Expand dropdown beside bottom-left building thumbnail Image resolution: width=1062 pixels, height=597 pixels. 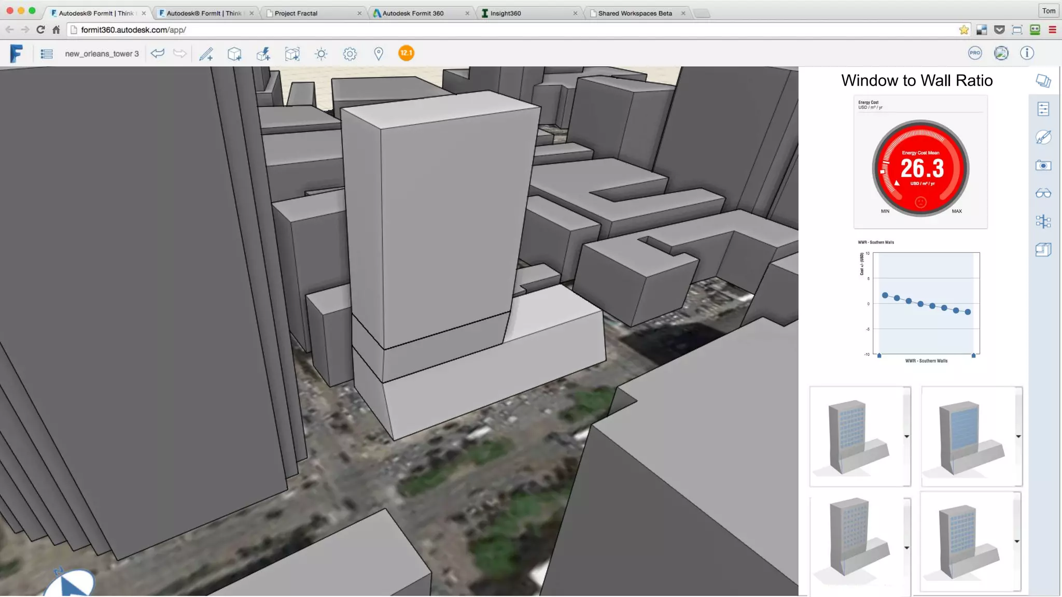coord(906,548)
